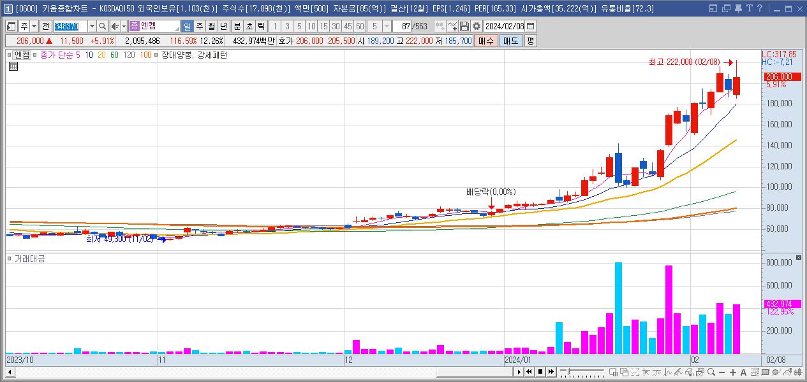Click the zoom slider in bottom toolbar
This screenshot has width=807, height=382.
pyautogui.click(x=582, y=372)
